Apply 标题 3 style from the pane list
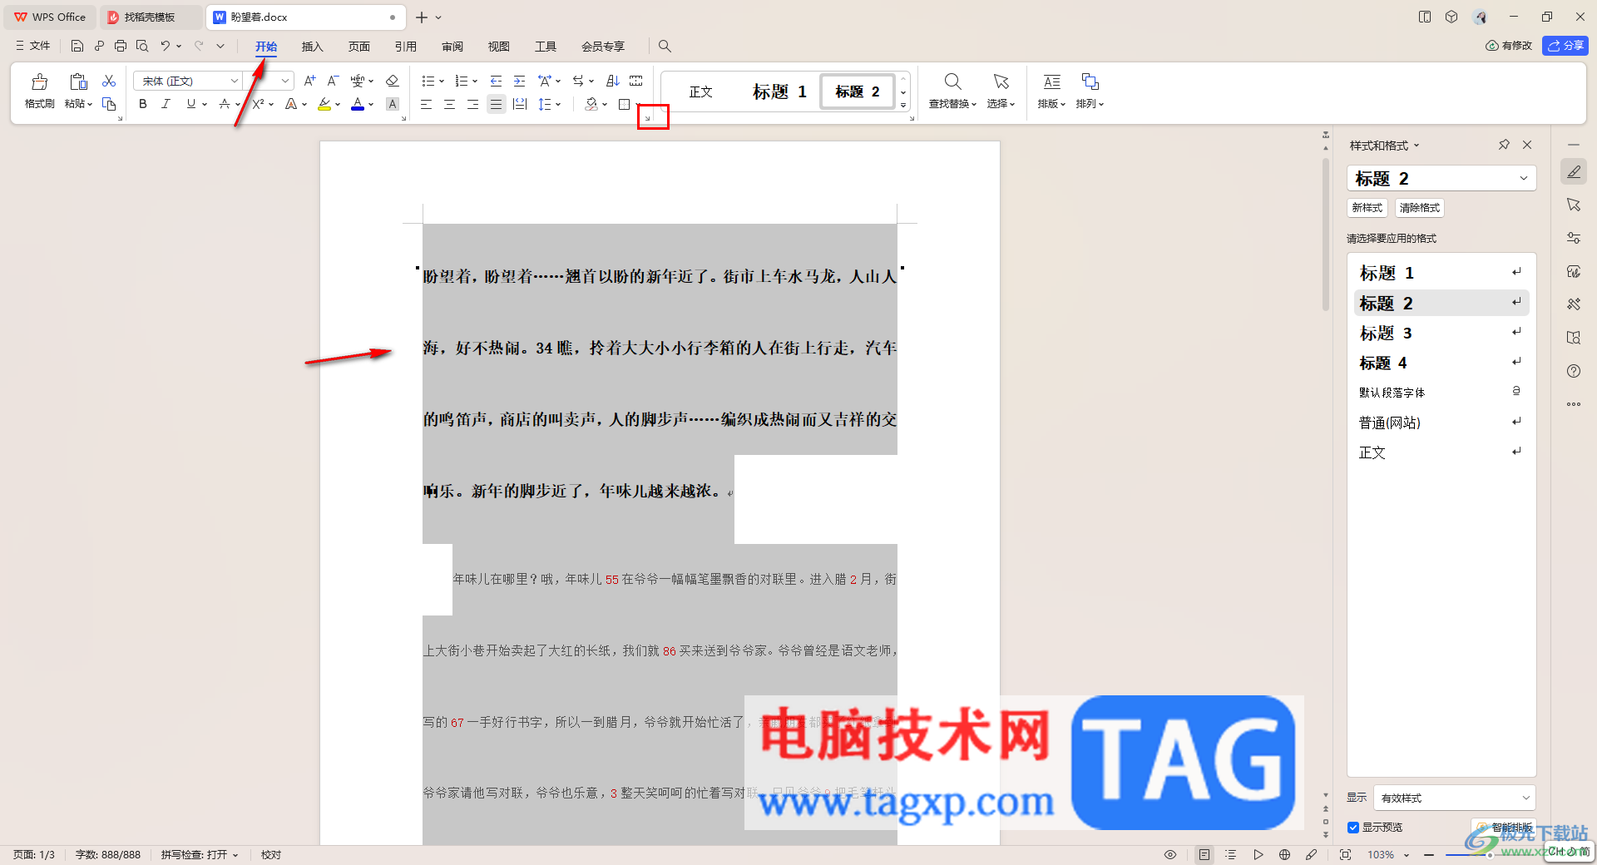1597x865 pixels. (1441, 333)
